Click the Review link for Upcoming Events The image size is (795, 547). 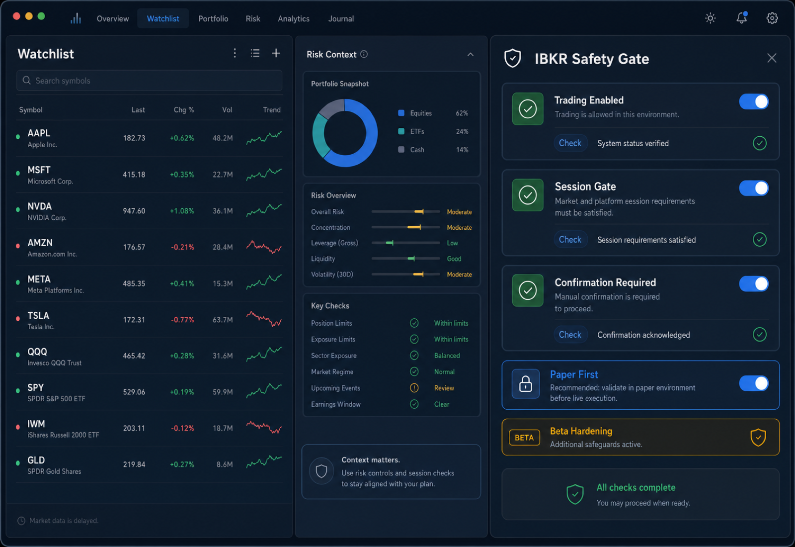pos(444,388)
